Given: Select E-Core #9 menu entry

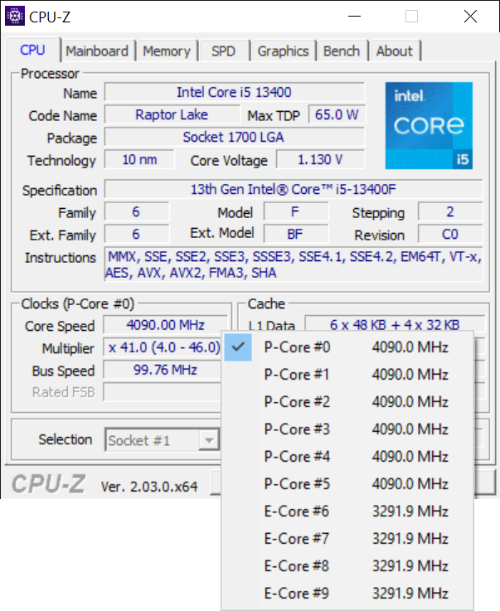Looking at the screenshot, I should click(347, 593).
